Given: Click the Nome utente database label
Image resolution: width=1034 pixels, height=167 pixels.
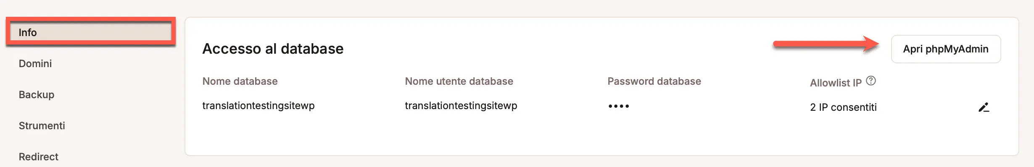Looking at the screenshot, I should [459, 81].
